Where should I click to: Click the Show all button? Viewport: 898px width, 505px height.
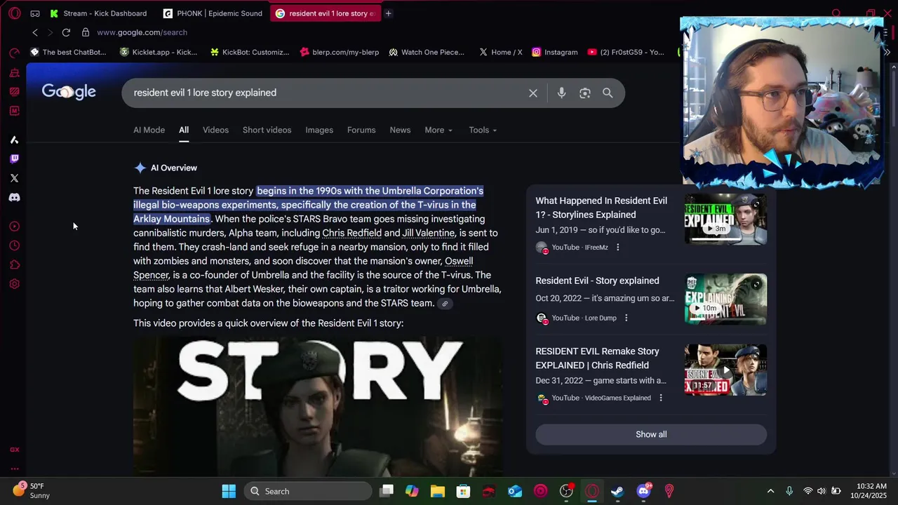(651, 434)
